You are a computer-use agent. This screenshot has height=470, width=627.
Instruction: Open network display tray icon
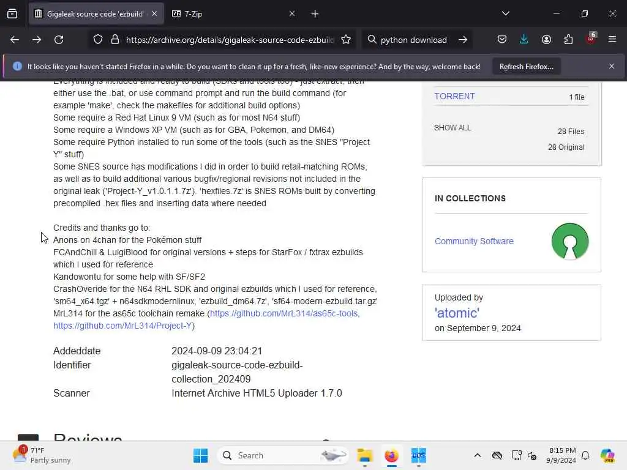[516, 455]
